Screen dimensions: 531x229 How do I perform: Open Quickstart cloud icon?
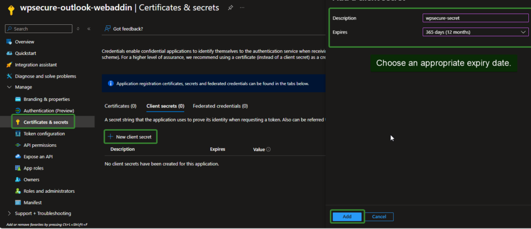[9, 53]
